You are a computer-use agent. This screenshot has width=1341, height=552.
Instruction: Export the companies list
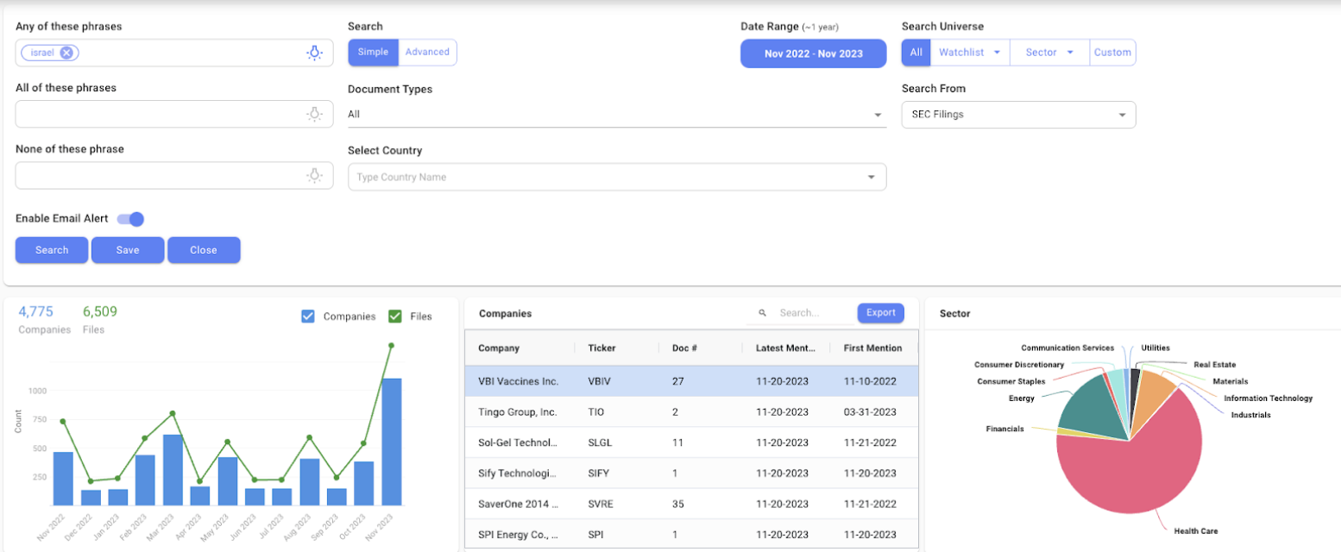tap(880, 313)
